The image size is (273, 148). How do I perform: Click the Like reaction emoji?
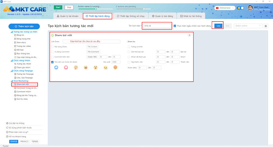tap(56, 68)
